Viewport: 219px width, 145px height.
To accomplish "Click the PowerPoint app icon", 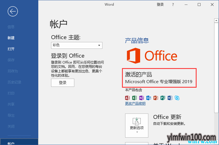I will tap(156, 98).
